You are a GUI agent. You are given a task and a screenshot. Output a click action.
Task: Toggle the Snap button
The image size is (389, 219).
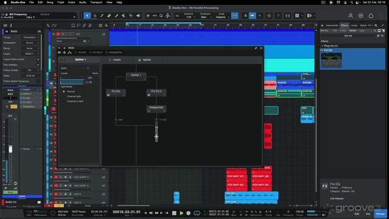coord(235,16)
